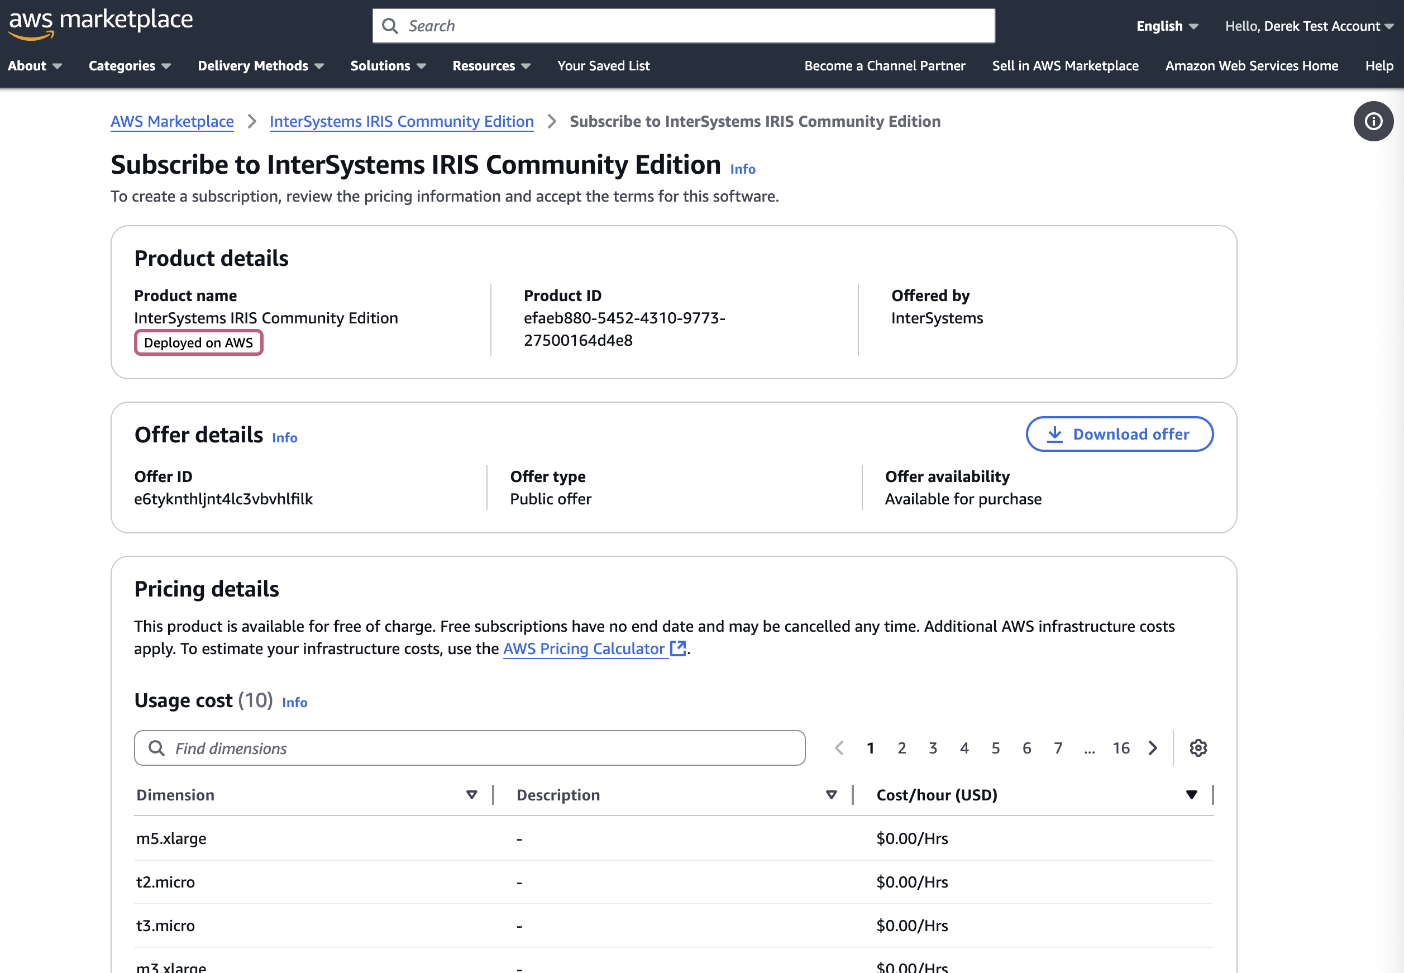1404x973 pixels.
Task: Sort by Cost/hour column arrow
Action: [1191, 795]
